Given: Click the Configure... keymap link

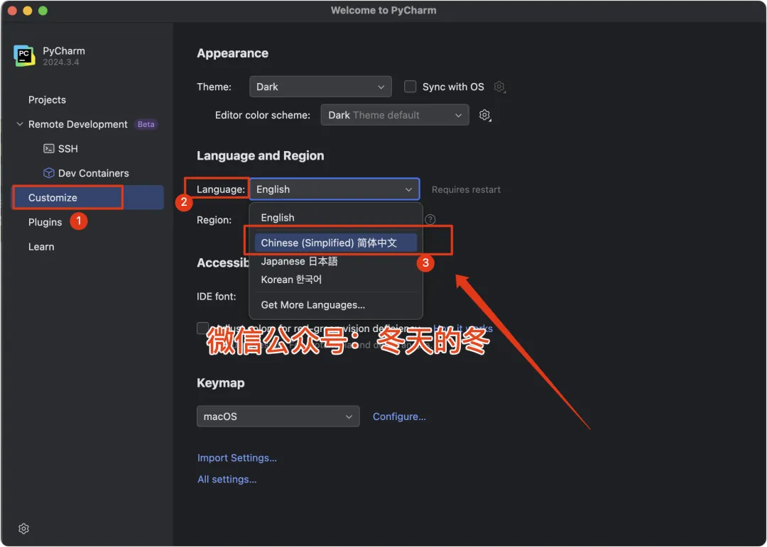Looking at the screenshot, I should coord(399,416).
